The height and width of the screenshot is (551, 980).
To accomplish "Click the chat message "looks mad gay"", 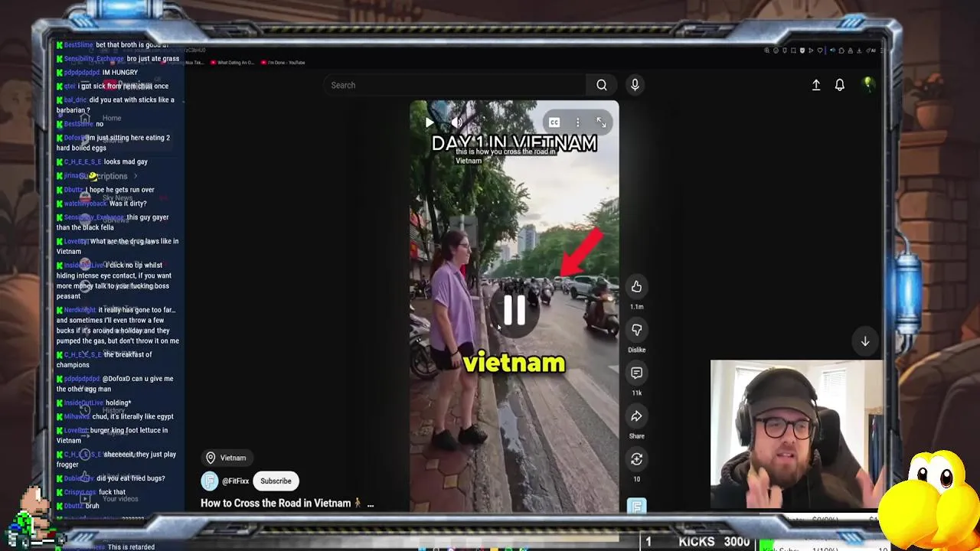I will coord(126,161).
